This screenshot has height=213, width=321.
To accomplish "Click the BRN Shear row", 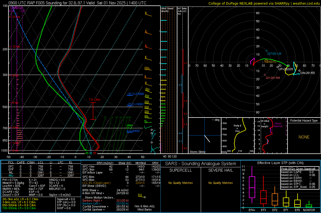I will (x=106, y=190).
